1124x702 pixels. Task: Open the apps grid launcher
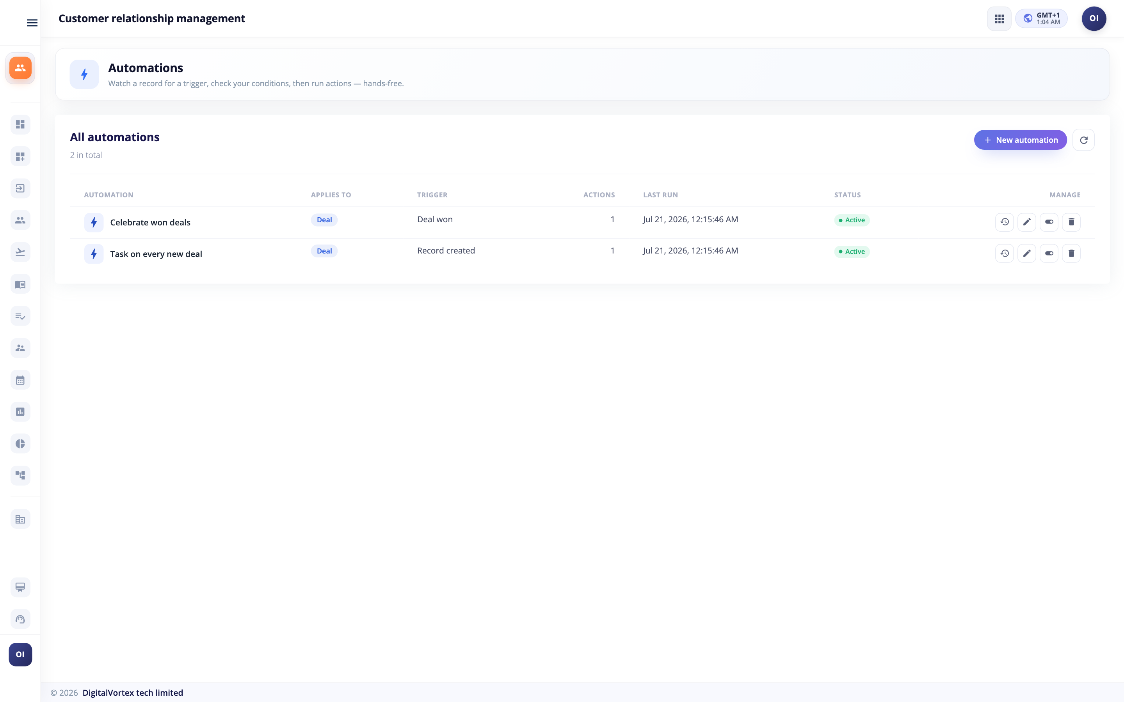[999, 19]
